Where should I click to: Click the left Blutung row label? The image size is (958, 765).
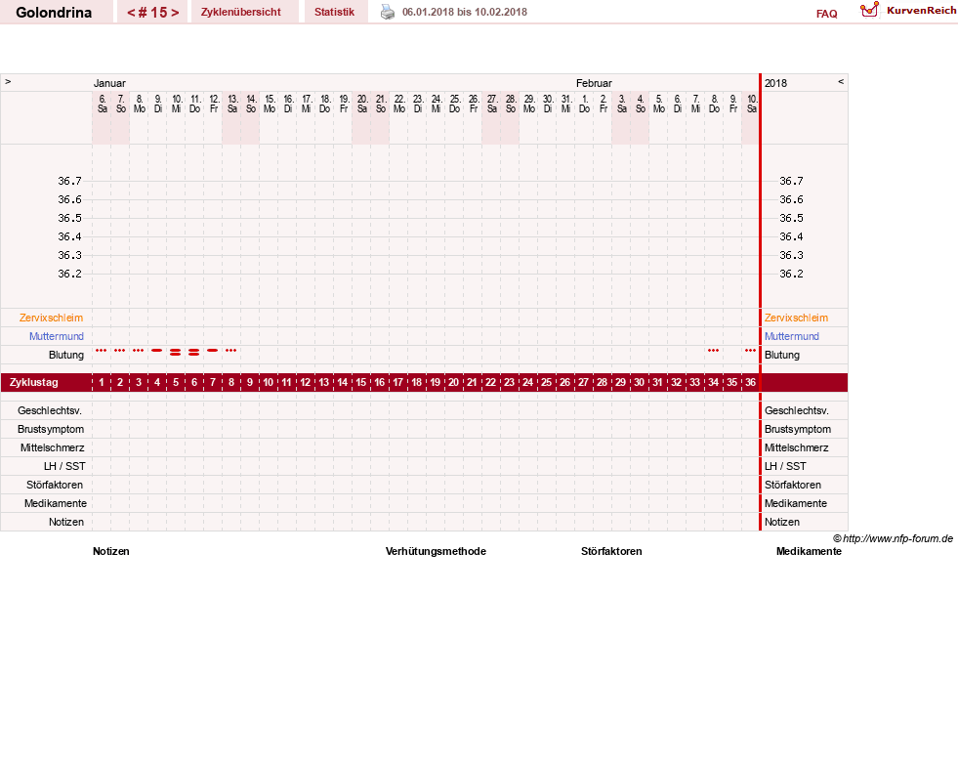click(x=66, y=355)
